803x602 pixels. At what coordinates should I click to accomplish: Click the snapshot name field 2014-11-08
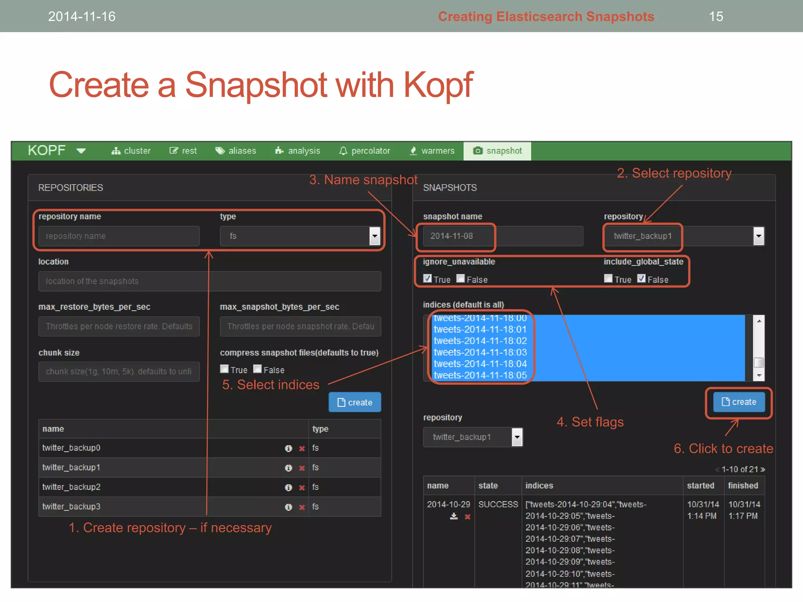coord(503,236)
